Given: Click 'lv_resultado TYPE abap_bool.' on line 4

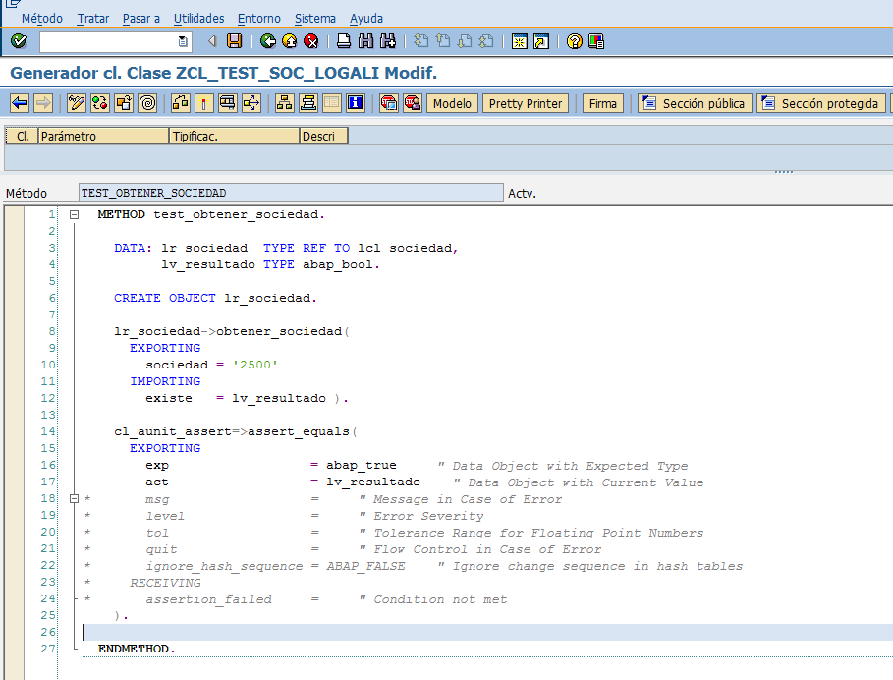Looking at the screenshot, I should pyautogui.click(x=270, y=264).
